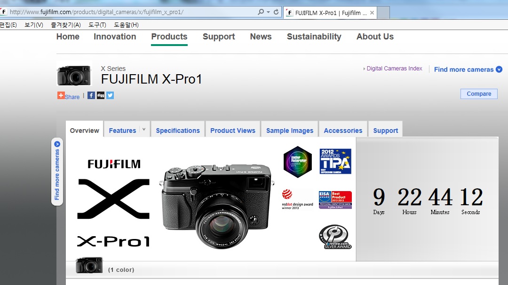Click the "(1 color)" label
508x285 pixels.
(121, 270)
